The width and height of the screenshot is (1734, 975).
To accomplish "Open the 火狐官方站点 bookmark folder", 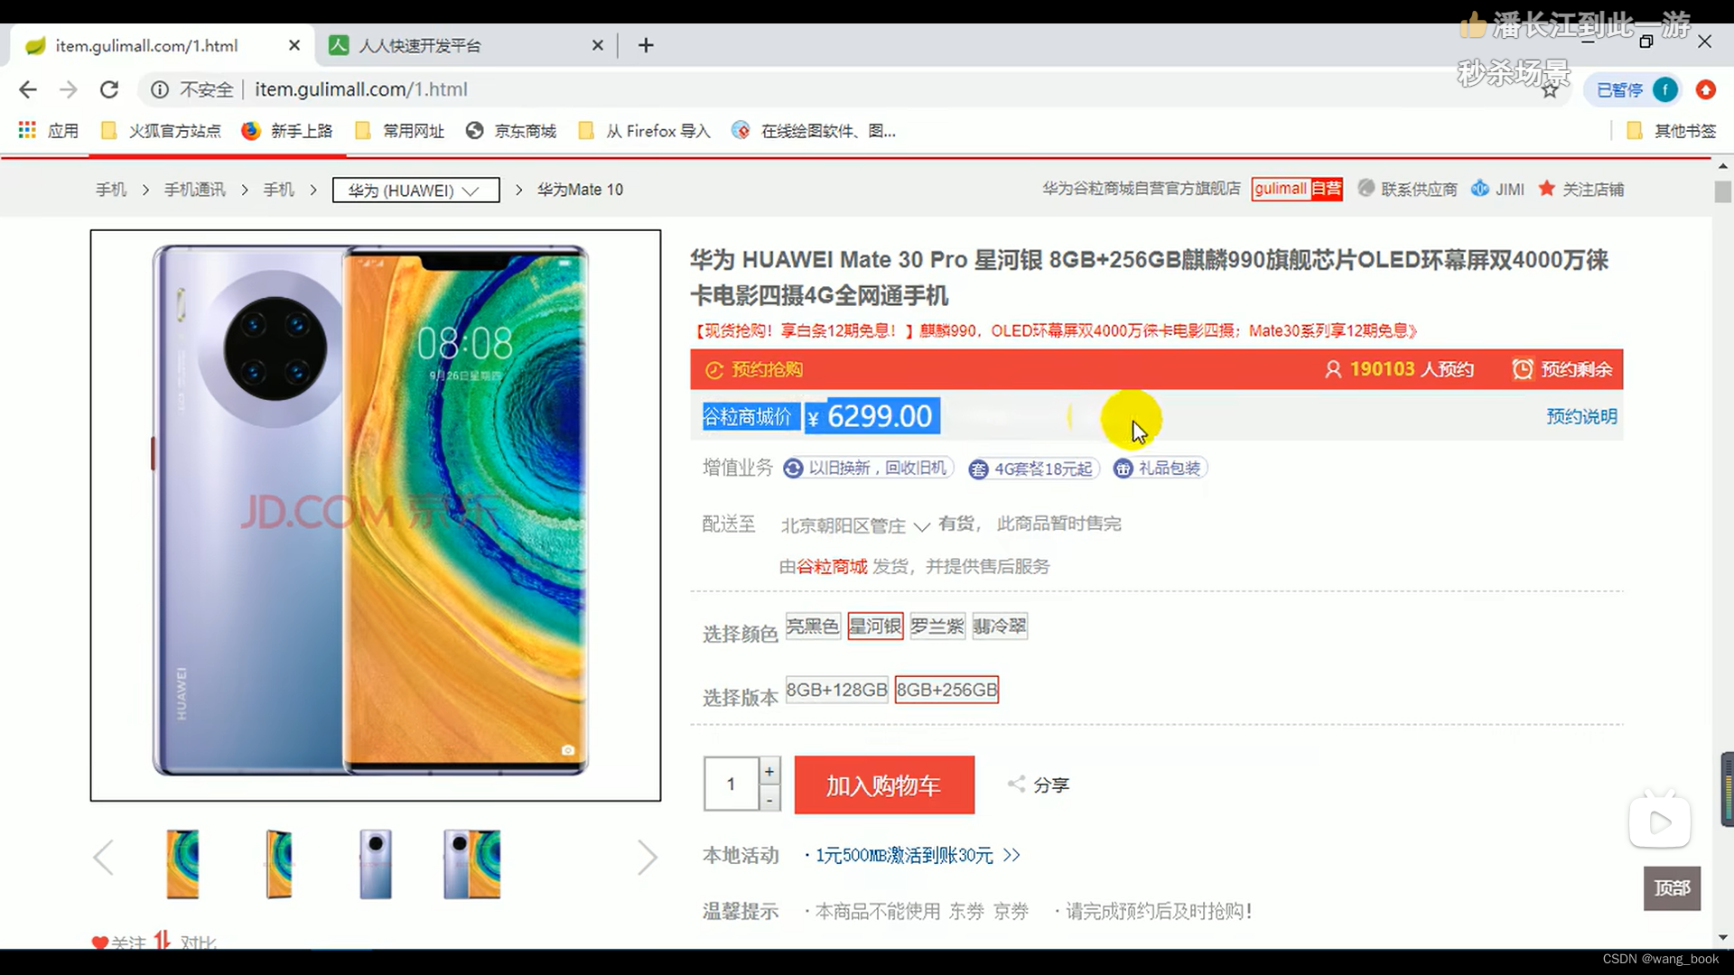I will click(x=161, y=131).
